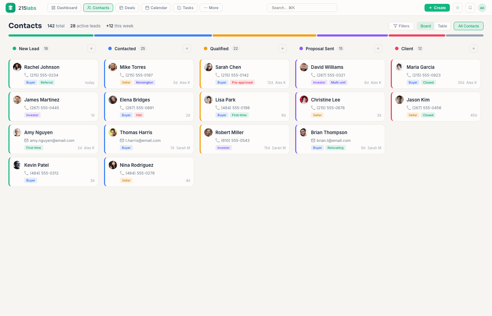Click the funnel icon in the Filters button
This screenshot has height=316, width=492.
coord(395,26)
